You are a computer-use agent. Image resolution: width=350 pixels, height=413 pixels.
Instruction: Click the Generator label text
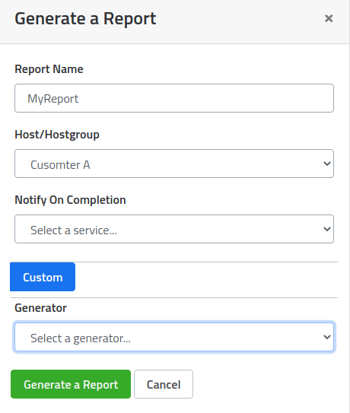[40, 308]
